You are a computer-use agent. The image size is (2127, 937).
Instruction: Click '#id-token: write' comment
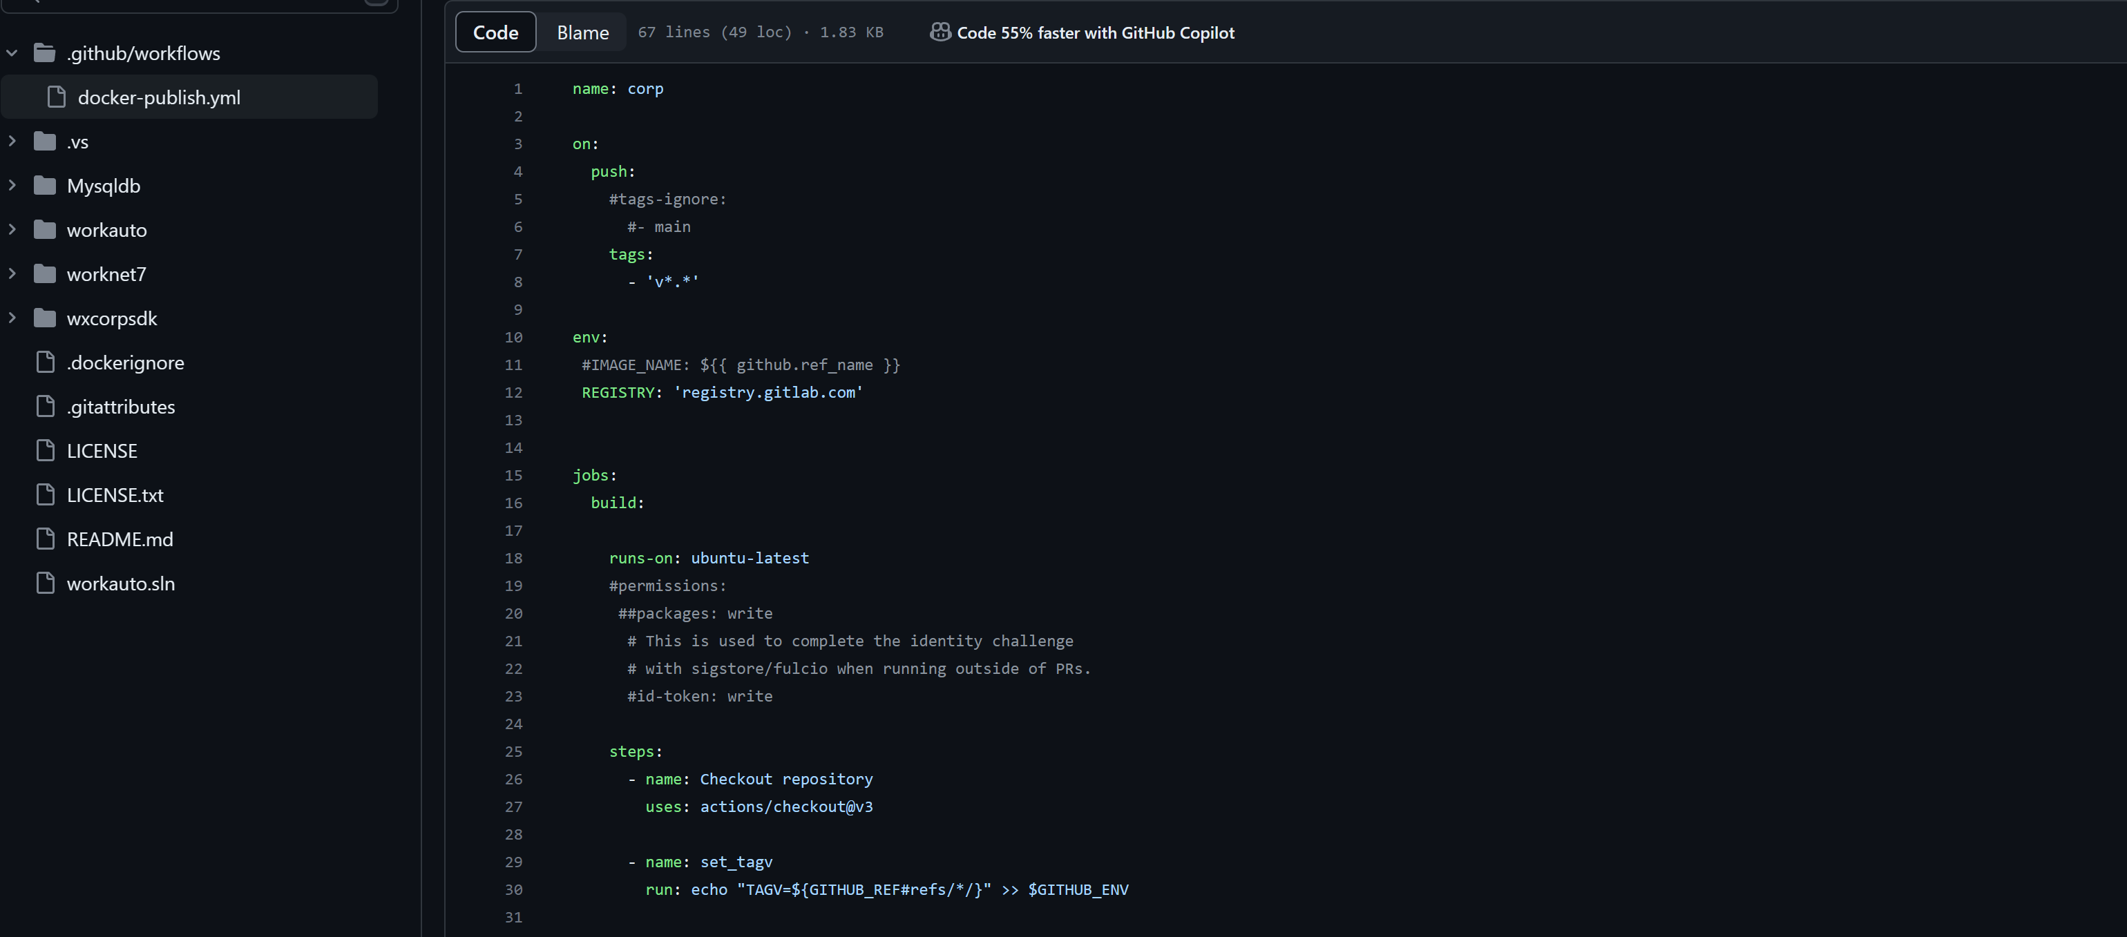click(x=699, y=696)
